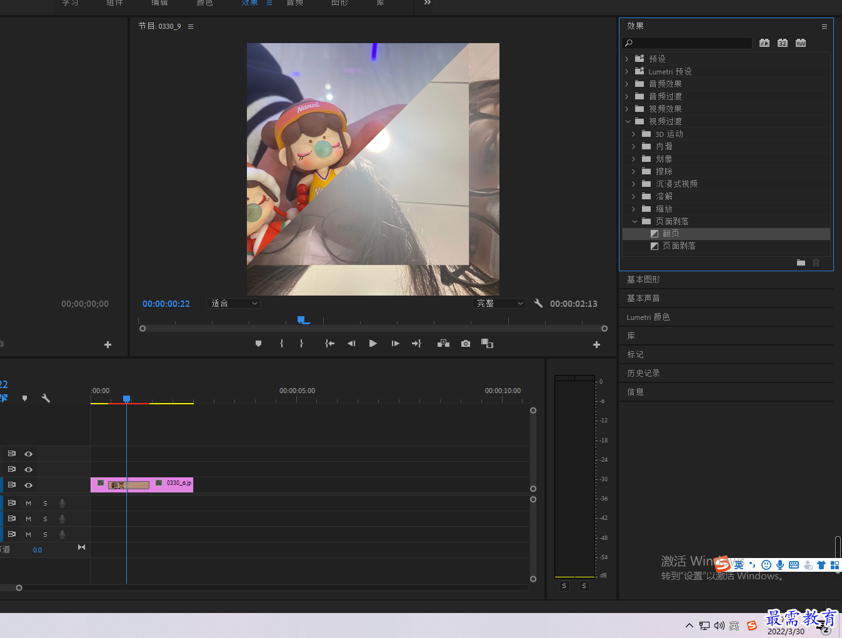Open timeline display settings wrench
This screenshot has width=842, height=638.
[x=46, y=398]
